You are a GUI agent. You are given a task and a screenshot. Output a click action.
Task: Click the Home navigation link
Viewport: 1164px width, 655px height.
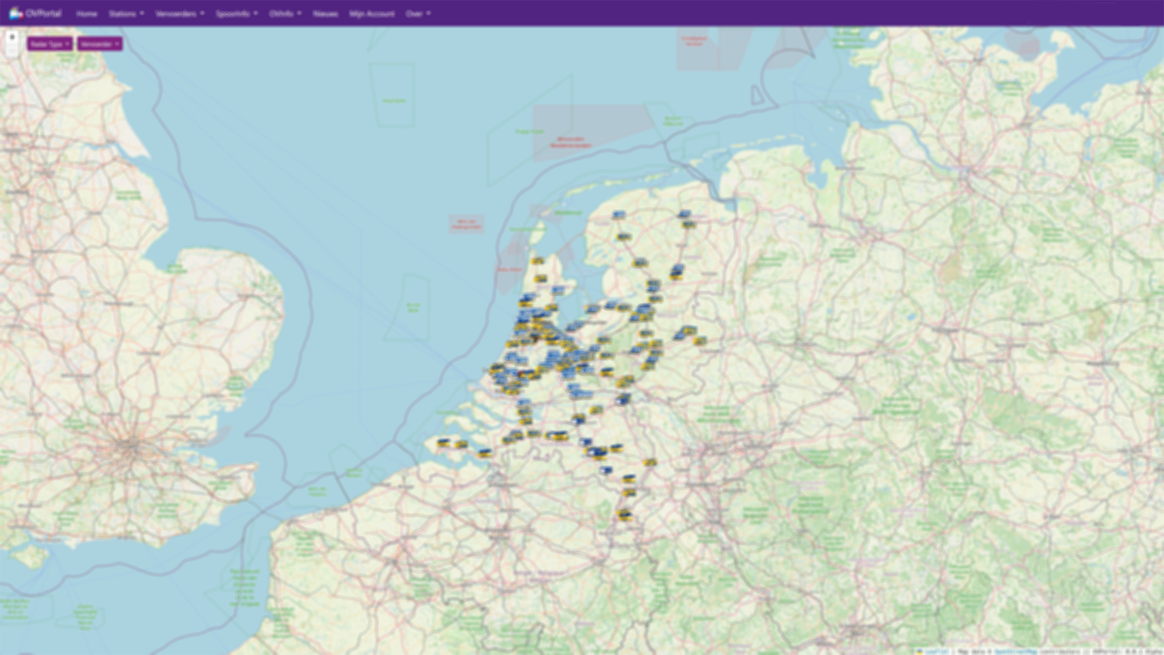[87, 13]
